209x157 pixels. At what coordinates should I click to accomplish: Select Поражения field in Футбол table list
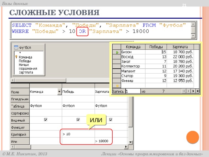[28, 68]
